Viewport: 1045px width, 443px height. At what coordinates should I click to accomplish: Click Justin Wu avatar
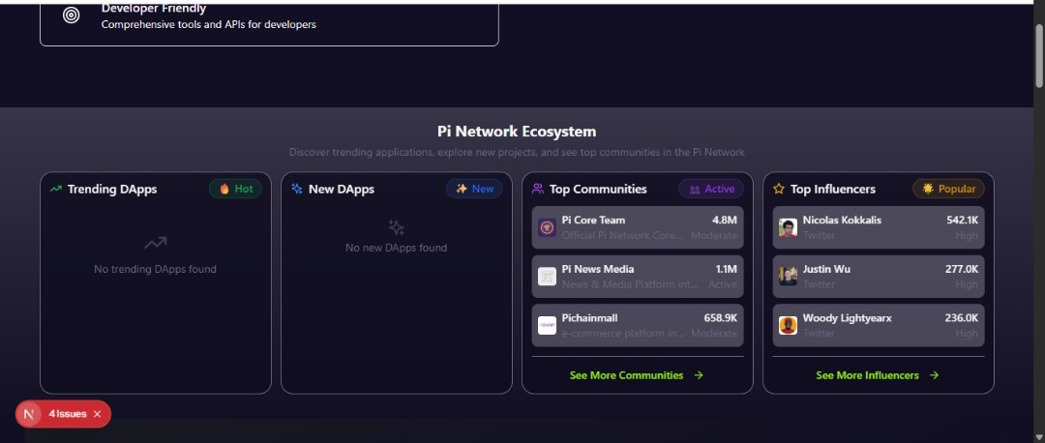pos(788,277)
